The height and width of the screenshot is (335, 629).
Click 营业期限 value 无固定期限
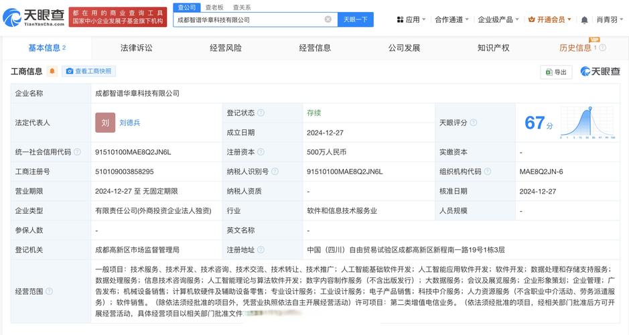pyautogui.click(x=137, y=191)
